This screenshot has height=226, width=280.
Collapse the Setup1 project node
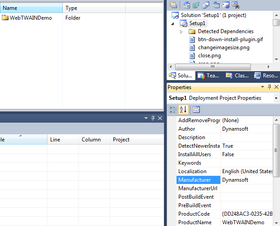pos(173,23)
